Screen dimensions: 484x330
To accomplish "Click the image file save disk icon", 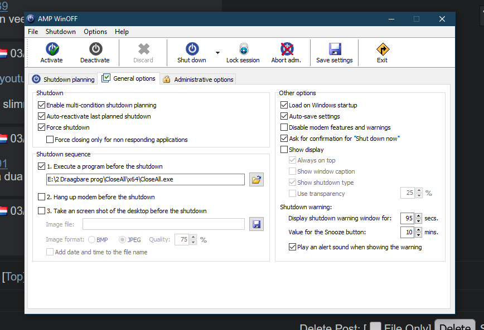I will tap(256, 224).
